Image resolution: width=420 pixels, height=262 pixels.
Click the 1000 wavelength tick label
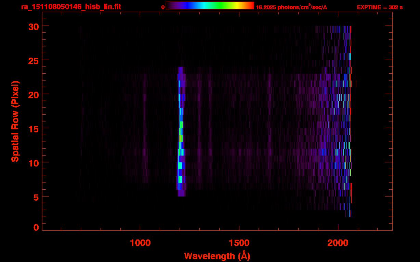(140, 243)
